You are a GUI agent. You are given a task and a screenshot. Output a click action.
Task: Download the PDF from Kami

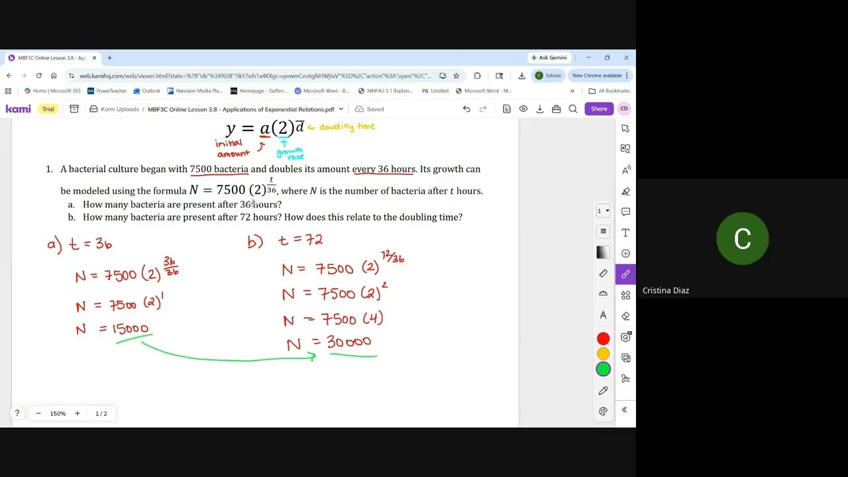(540, 109)
